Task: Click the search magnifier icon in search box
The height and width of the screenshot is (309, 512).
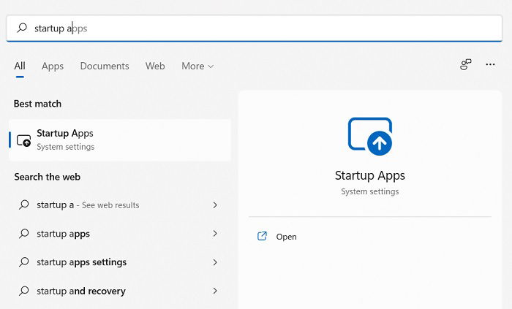Action: coord(22,28)
